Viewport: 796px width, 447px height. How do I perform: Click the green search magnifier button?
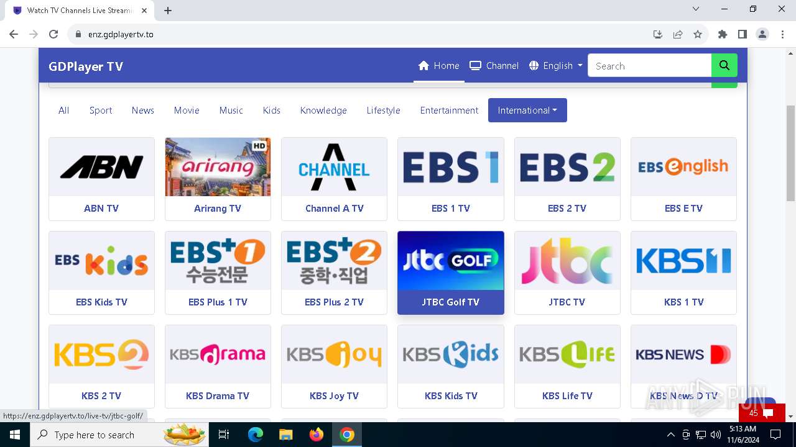[724, 65]
